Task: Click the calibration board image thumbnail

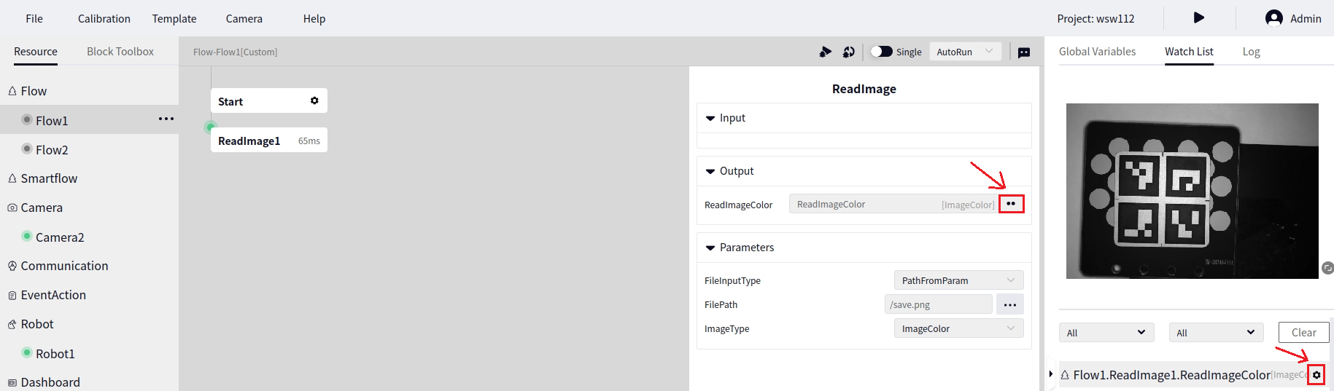Action: 1192,191
